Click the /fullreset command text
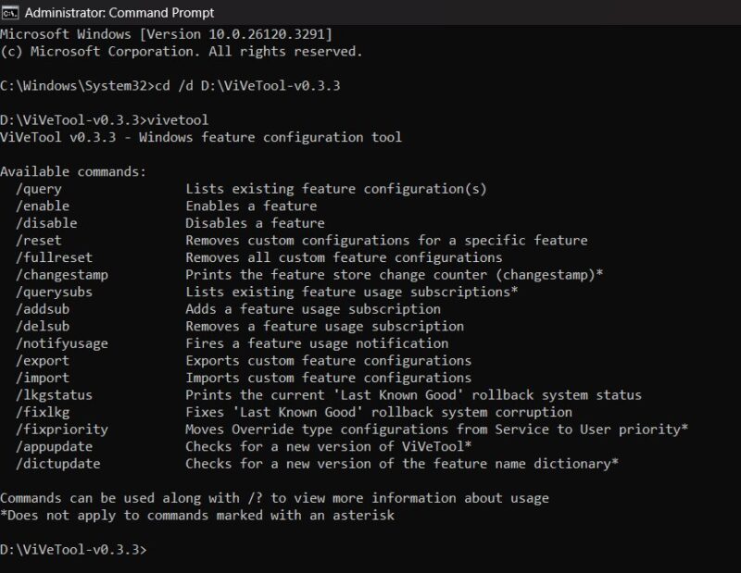This screenshot has height=573, width=741. pos(49,257)
